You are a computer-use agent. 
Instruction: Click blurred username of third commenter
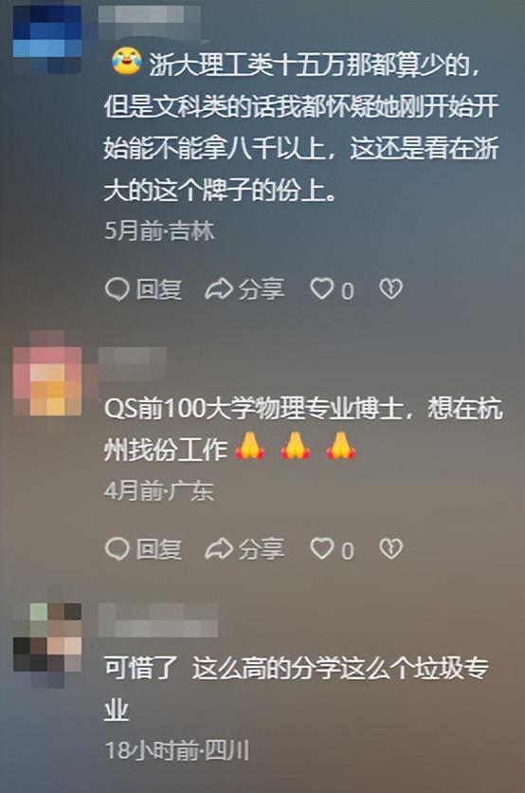click(x=157, y=619)
